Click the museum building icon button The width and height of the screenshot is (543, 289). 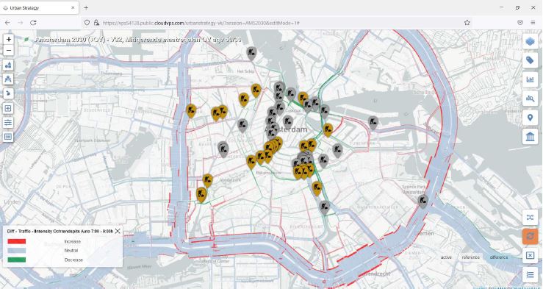(x=530, y=136)
